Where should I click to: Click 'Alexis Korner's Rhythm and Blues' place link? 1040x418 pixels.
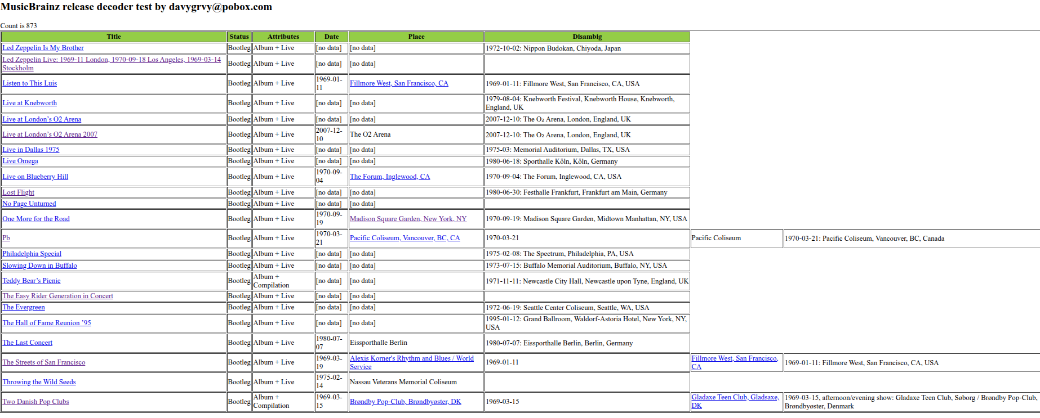[411, 358]
